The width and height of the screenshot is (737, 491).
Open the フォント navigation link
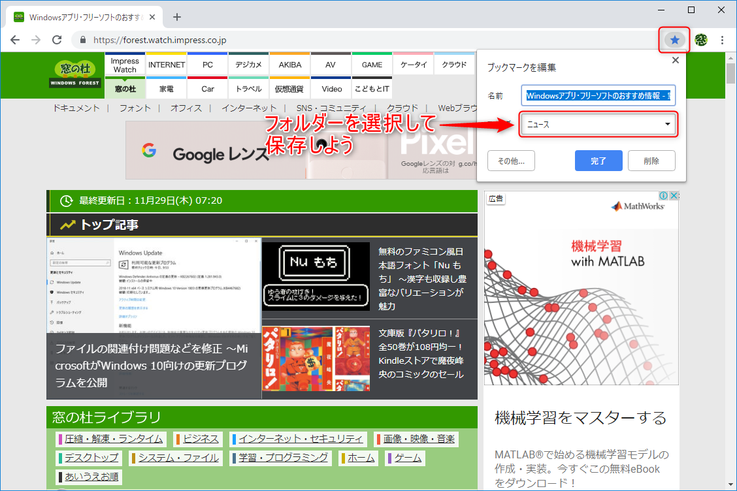[135, 108]
